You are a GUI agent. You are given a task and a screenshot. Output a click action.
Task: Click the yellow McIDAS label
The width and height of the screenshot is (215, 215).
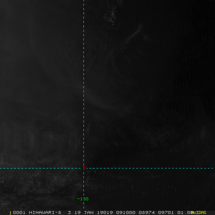click(199, 212)
